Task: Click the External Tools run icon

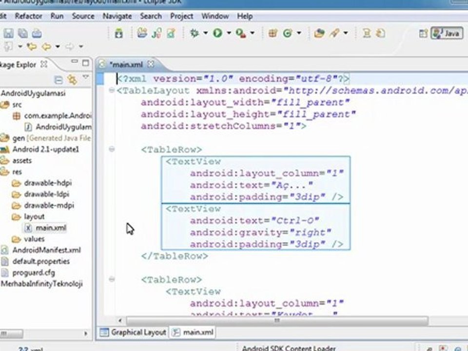Action: tap(241, 33)
